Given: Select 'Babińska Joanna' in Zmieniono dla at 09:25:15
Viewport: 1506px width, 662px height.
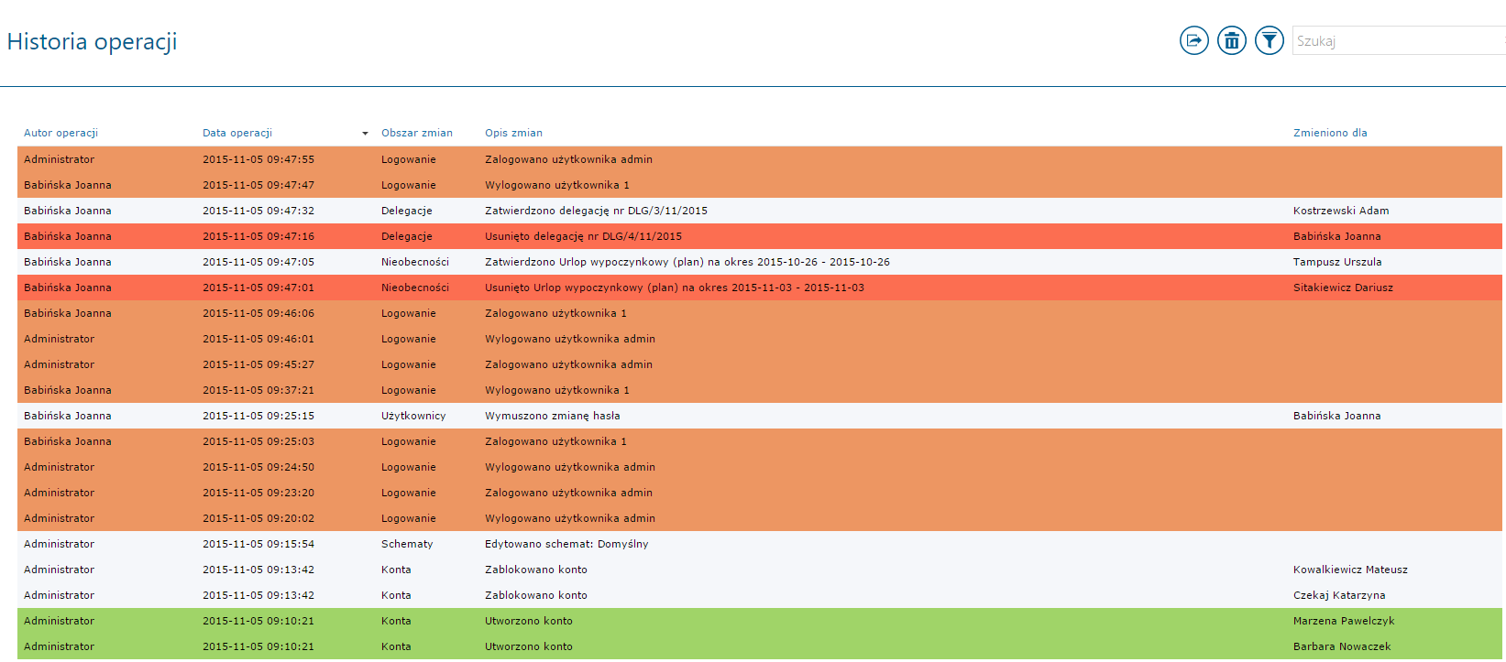Looking at the screenshot, I should pos(1336,416).
